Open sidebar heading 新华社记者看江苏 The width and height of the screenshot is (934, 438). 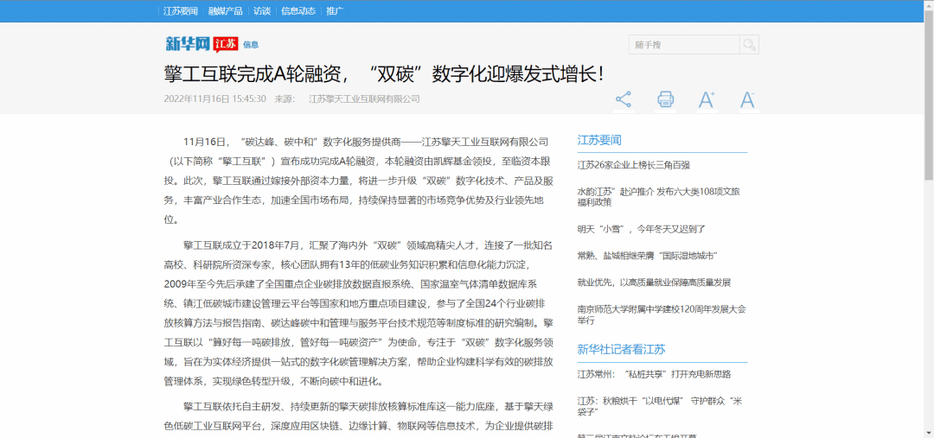(621, 349)
